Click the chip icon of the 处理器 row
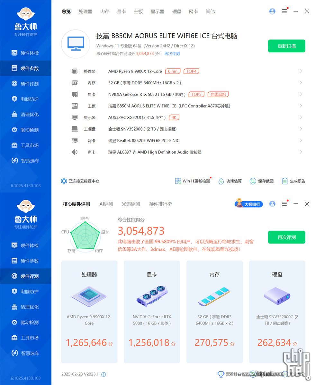The image size is (315, 385). click(x=75, y=71)
